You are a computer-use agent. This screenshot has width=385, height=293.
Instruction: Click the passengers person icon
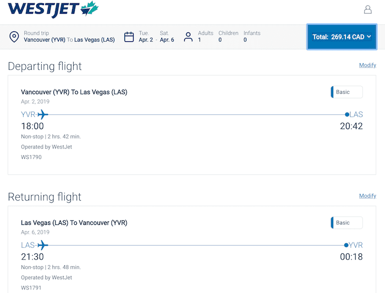point(188,37)
